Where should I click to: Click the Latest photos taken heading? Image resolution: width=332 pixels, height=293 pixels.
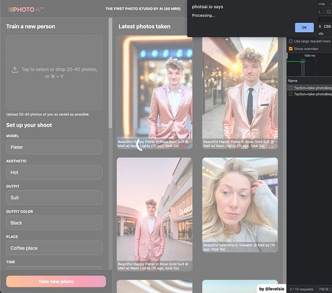pyautogui.click(x=144, y=27)
